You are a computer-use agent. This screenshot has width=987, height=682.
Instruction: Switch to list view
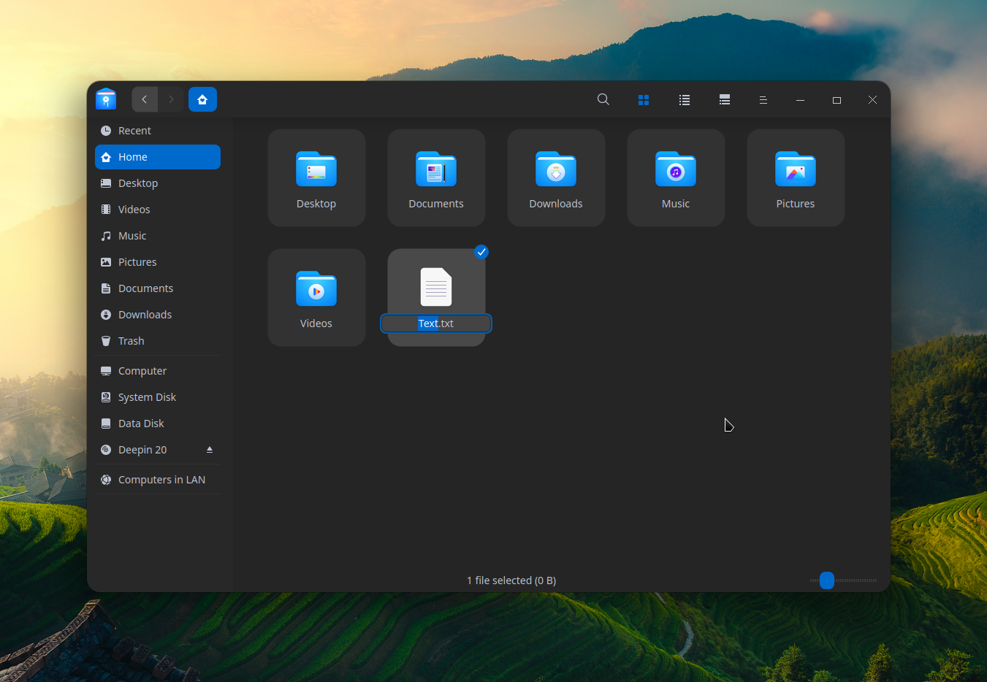point(685,99)
